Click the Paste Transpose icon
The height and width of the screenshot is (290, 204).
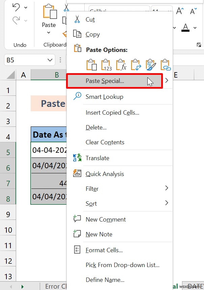136,65
